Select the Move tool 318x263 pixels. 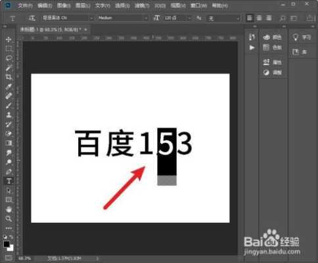(9, 39)
